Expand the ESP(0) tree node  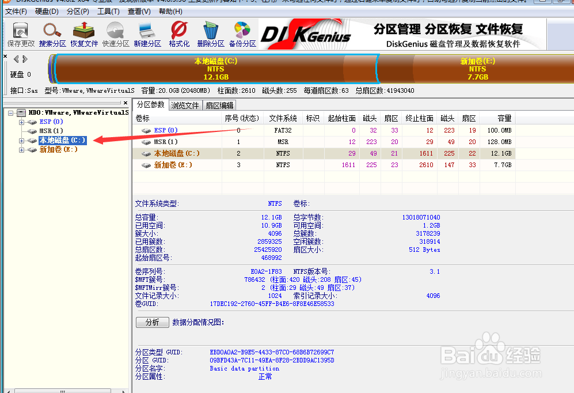22,122
